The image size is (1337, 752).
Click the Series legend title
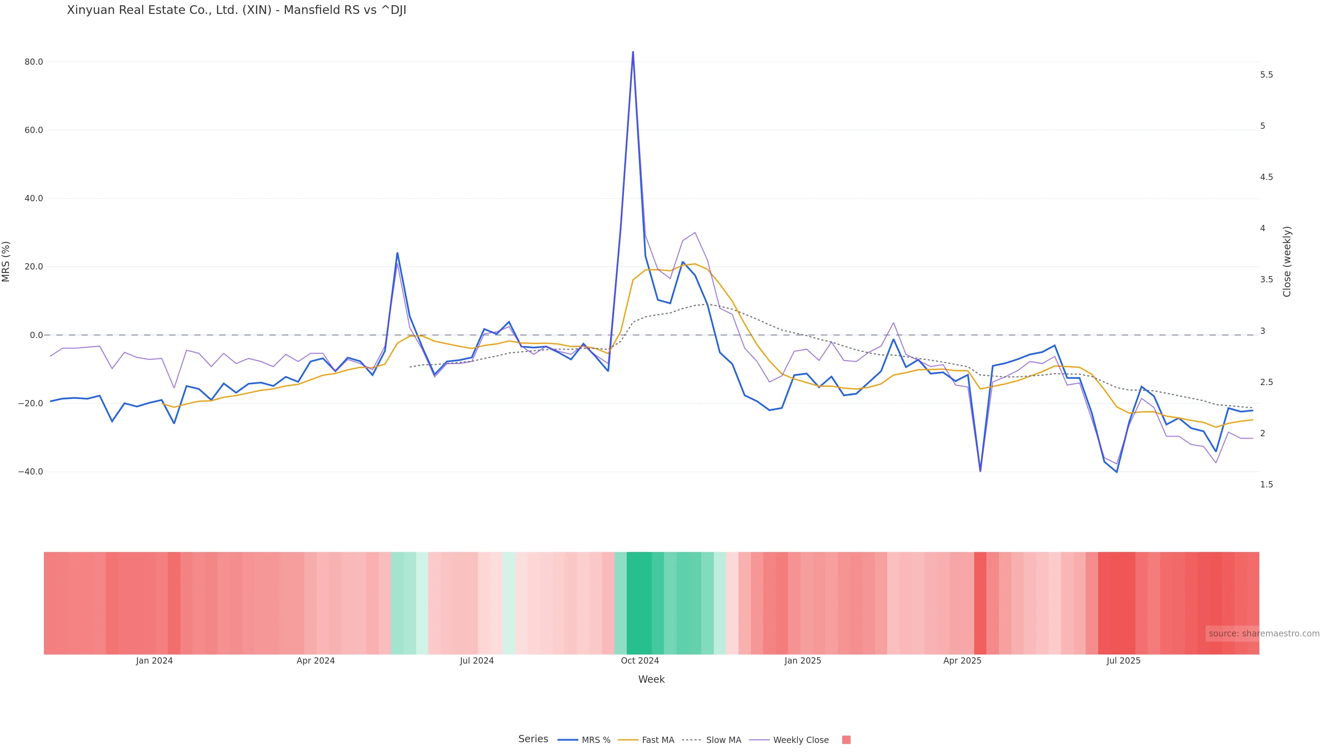click(x=533, y=739)
